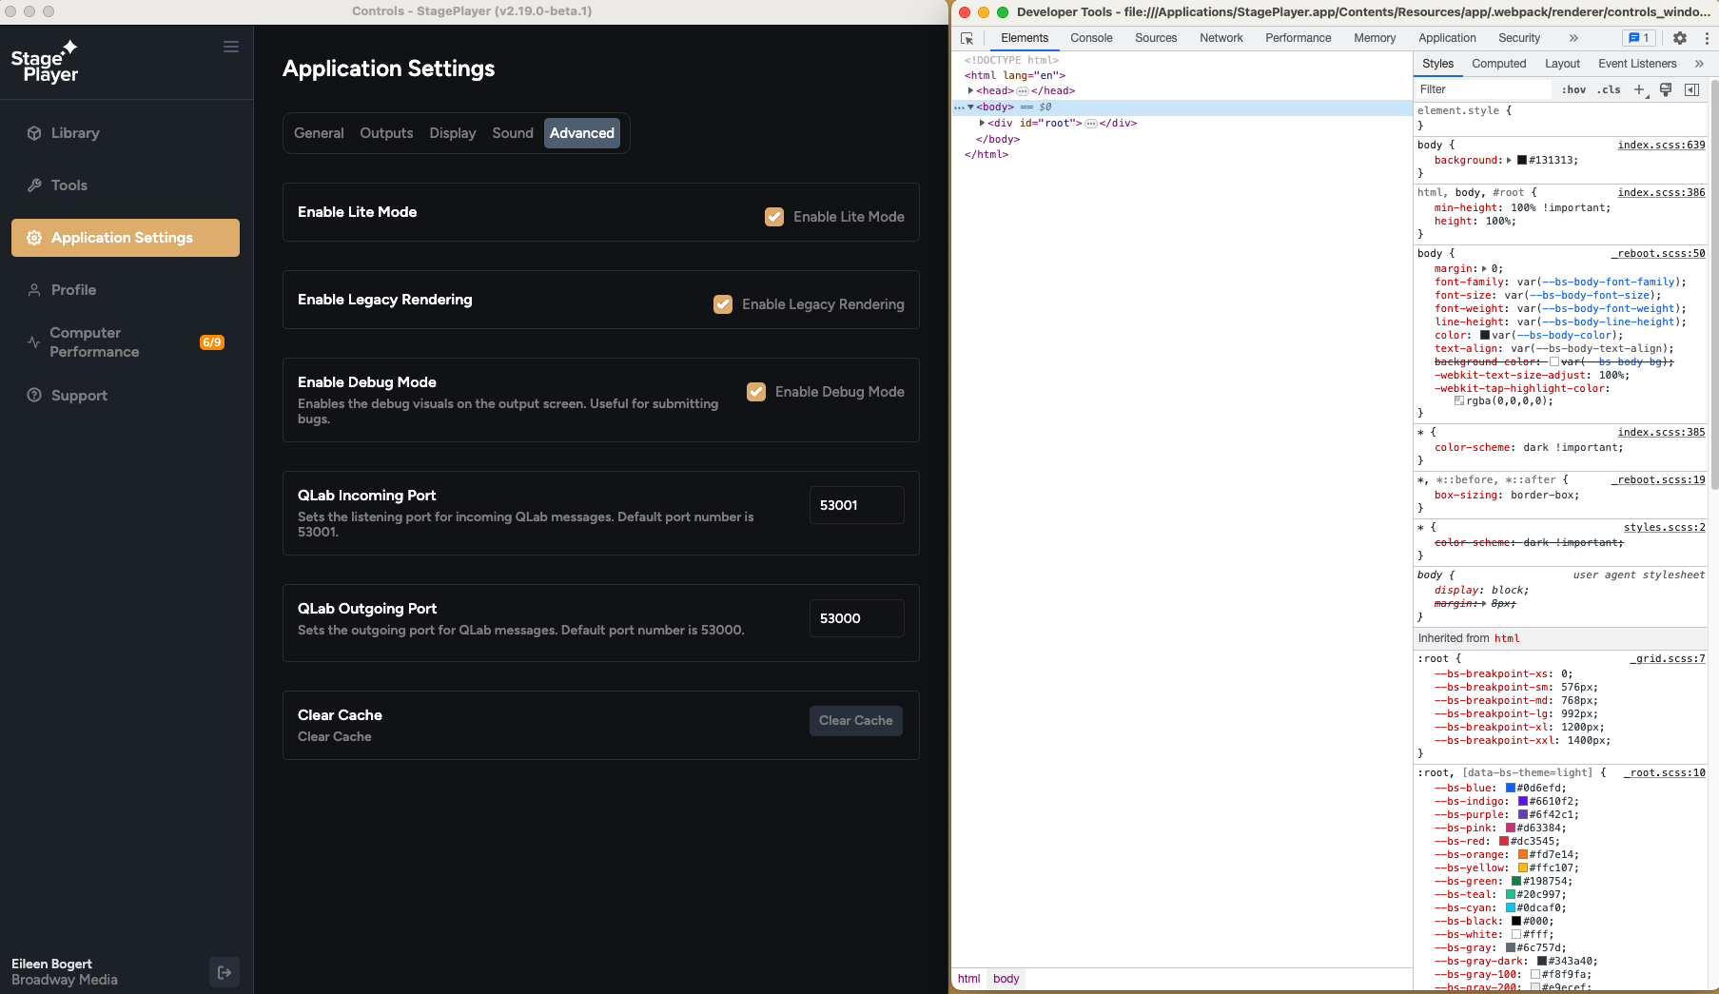
Task: Click the Styles Filter text box
Action: coord(1484,89)
